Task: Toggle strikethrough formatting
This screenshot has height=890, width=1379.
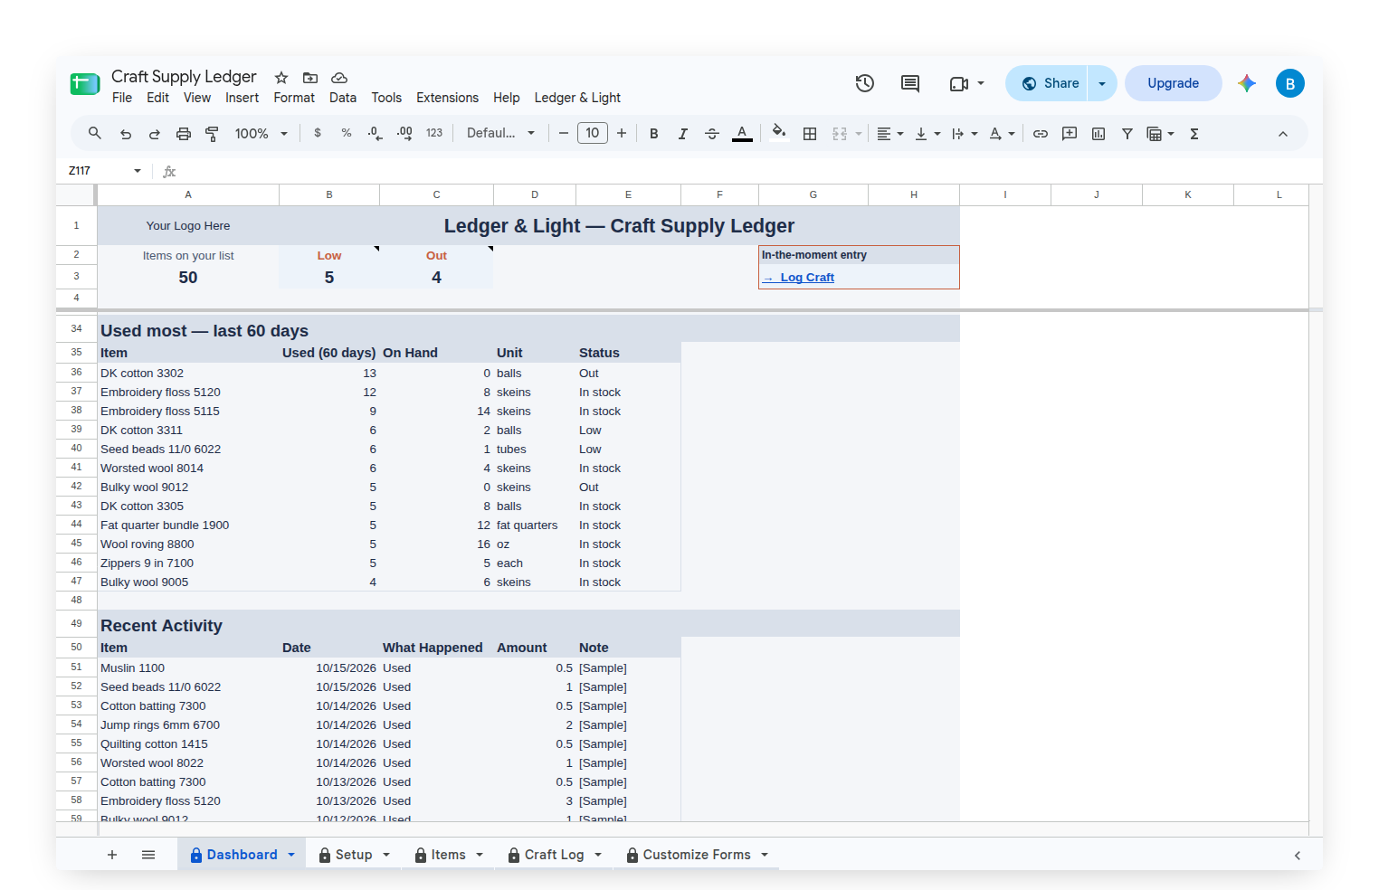Action: pos(712,134)
